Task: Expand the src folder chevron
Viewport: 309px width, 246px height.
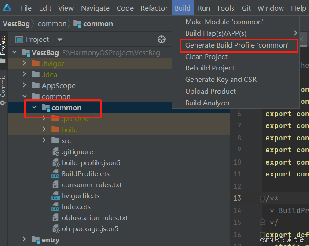Action: coord(44,140)
